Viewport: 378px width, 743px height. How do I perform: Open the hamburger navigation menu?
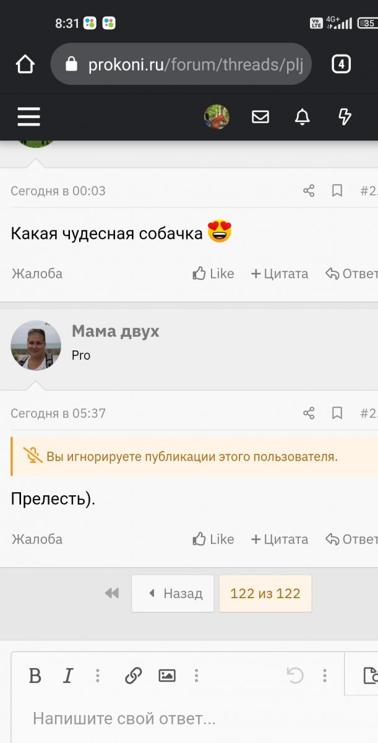point(28,116)
